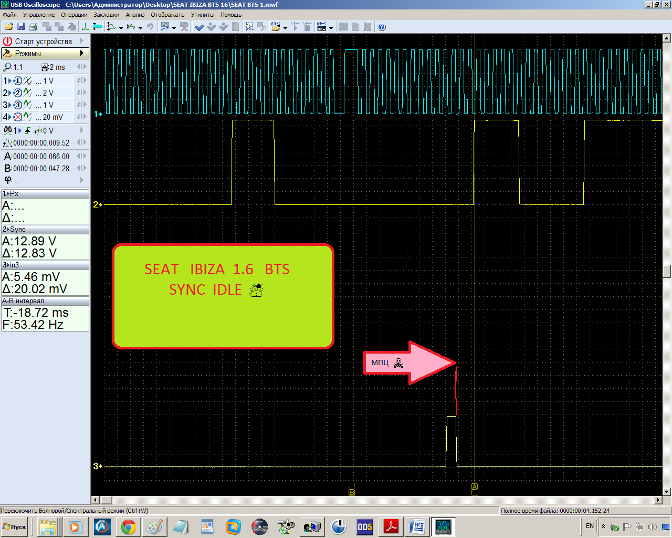Viewport: 672px width, 538px height.
Task: Open the Файл menu
Action: point(9,15)
